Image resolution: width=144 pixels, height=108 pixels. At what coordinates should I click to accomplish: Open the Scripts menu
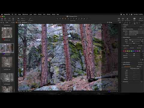[53, 14]
